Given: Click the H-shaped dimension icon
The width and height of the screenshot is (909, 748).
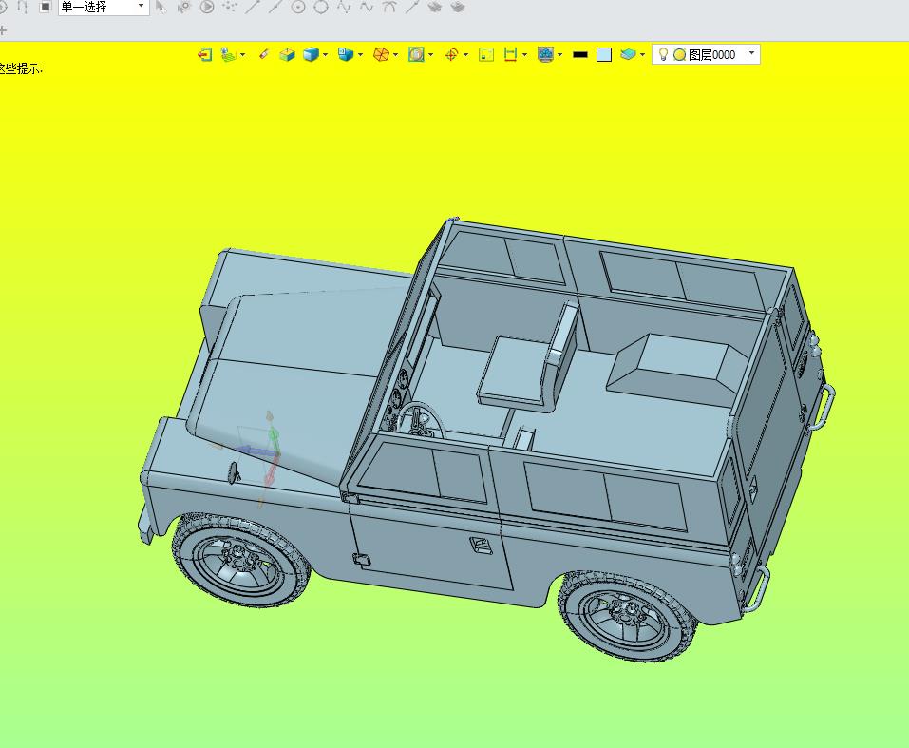Looking at the screenshot, I should (510, 54).
